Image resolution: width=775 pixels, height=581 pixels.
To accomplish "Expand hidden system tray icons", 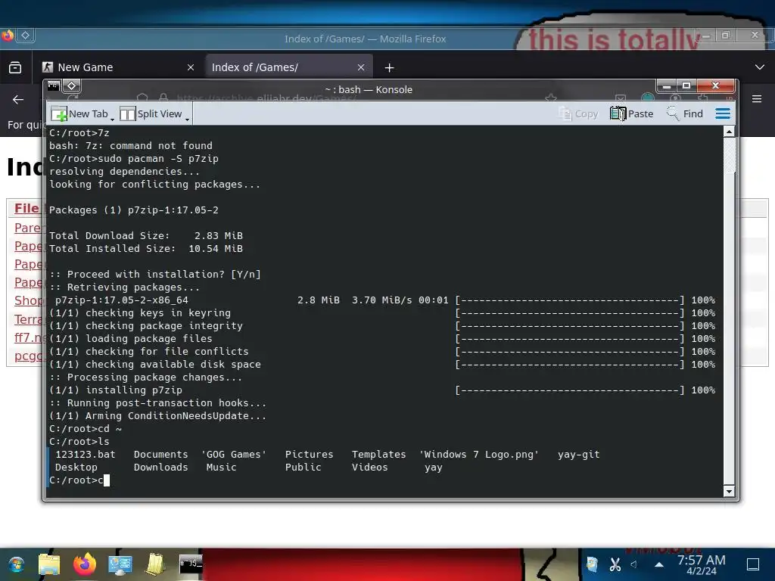I will coord(659,564).
